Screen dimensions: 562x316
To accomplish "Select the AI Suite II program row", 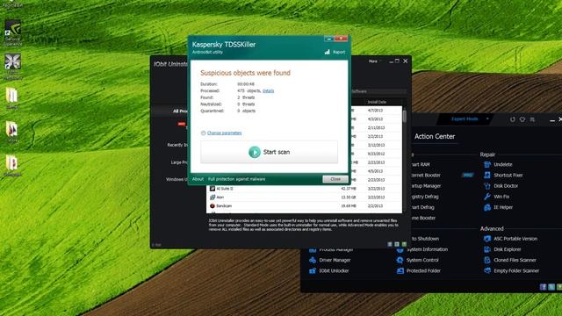I will (x=304, y=189).
